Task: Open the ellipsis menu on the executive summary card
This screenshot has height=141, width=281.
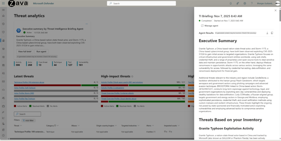Action: (x=87, y=24)
